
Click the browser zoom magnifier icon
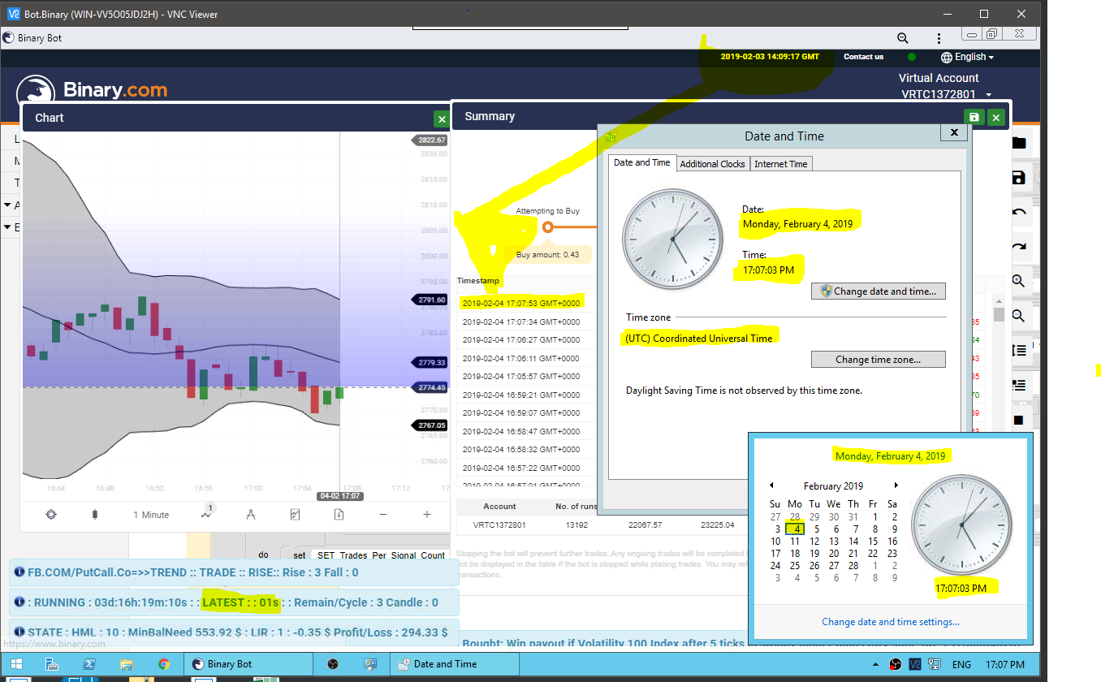[x=902, y=38]
